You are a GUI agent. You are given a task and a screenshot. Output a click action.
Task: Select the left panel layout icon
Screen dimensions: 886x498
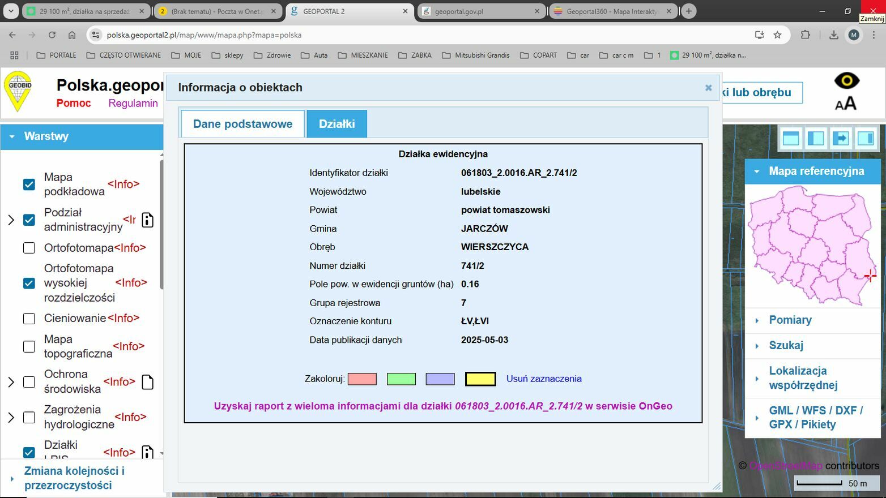click(x=816, y=138)
